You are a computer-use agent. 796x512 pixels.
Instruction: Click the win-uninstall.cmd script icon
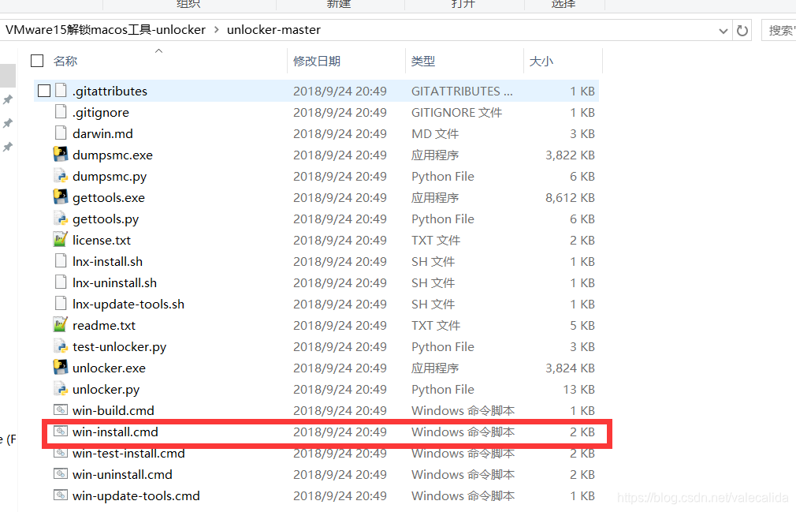pyautogui.click(x=61, y=474)
